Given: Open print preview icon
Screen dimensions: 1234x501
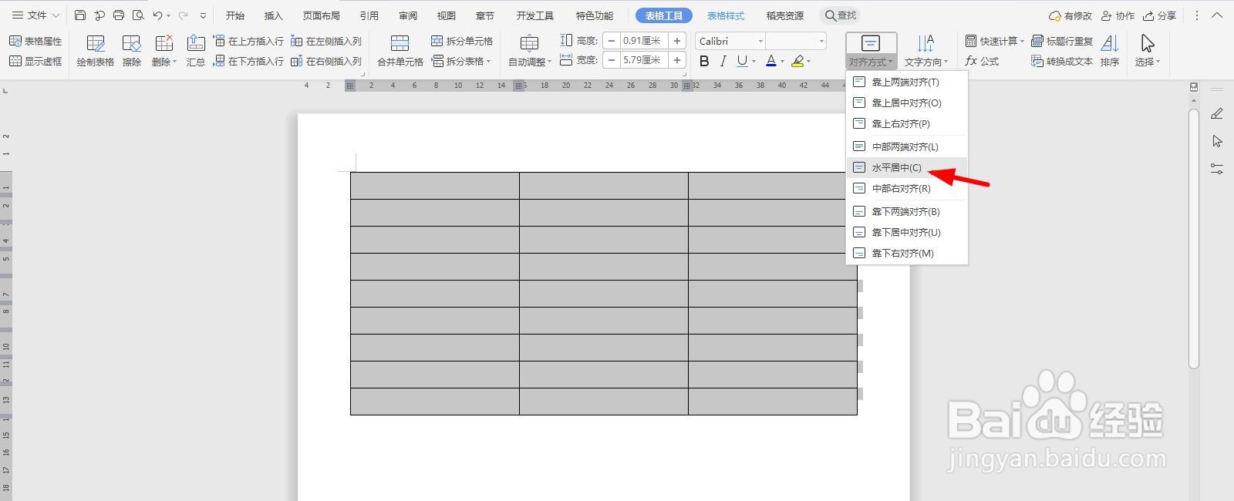Looking at the screenshot, I should tap(138, 15).
